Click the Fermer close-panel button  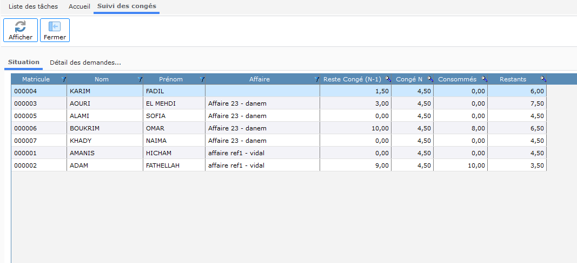click(x=55, y=30)
